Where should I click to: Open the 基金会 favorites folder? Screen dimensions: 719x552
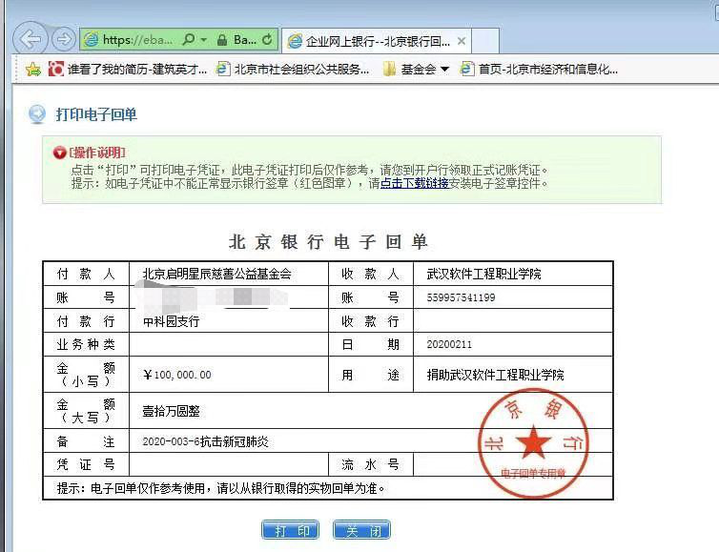click(x=417, y=69)
